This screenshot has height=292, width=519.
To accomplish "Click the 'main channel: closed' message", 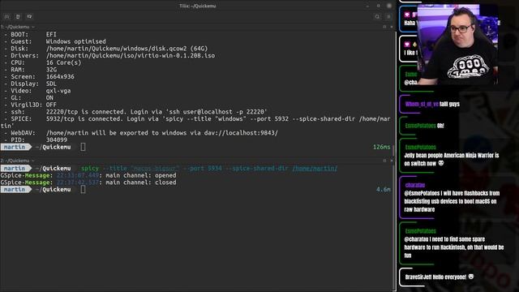I will click(x=140, y=182).
